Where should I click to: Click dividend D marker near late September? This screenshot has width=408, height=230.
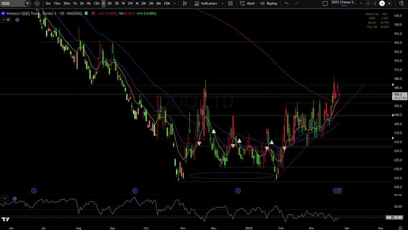pyautogui.click(x=135, y=191)
